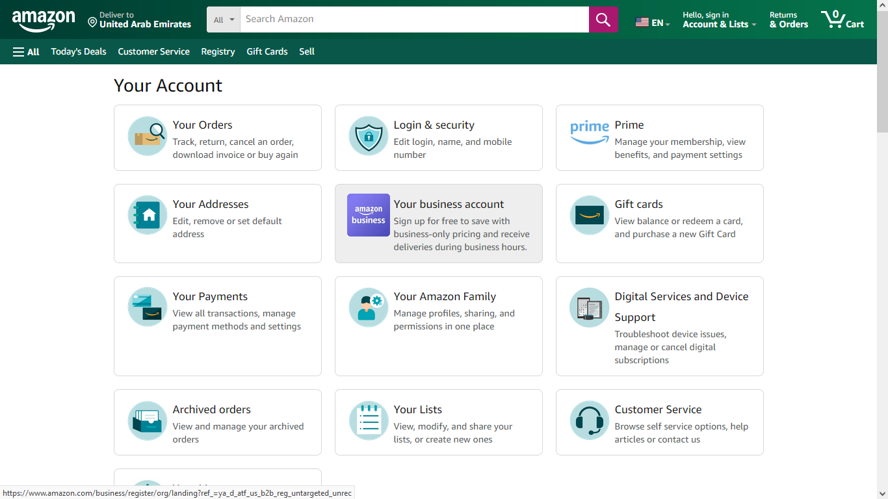Image resolution: width=888 pixels, height=499 pixels.
Task: Click inside the Search Amazon field
Action: click(415, 19)
